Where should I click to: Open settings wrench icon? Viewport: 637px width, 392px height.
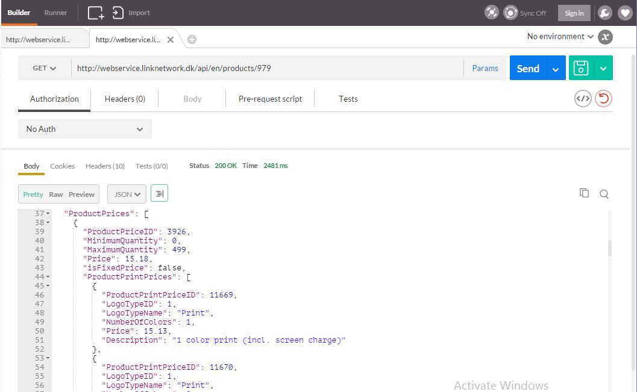(604, 13)
